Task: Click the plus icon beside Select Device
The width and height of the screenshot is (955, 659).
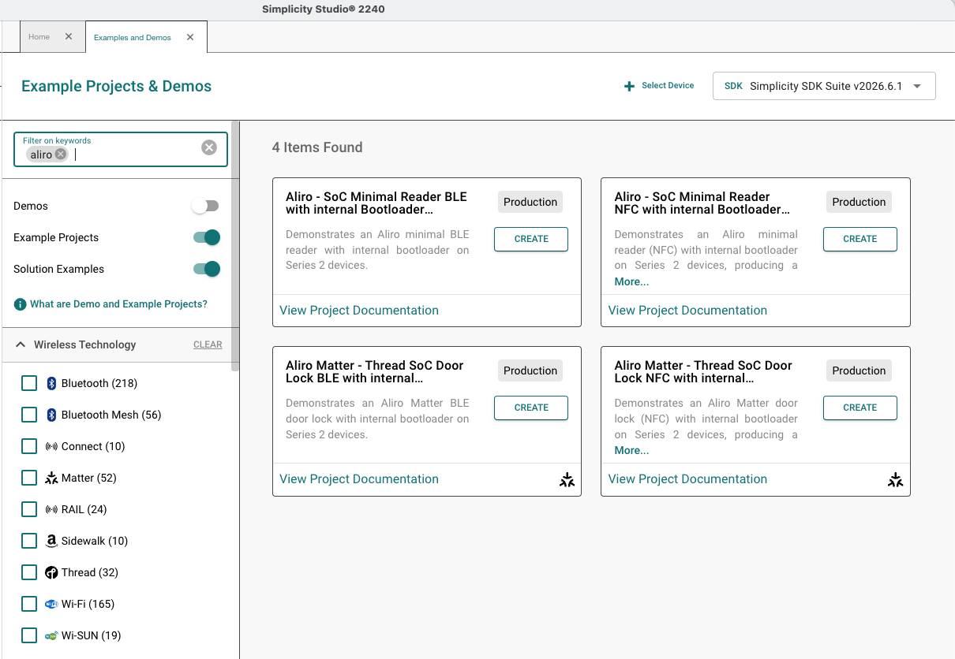Action: click(x=629, y=86)
